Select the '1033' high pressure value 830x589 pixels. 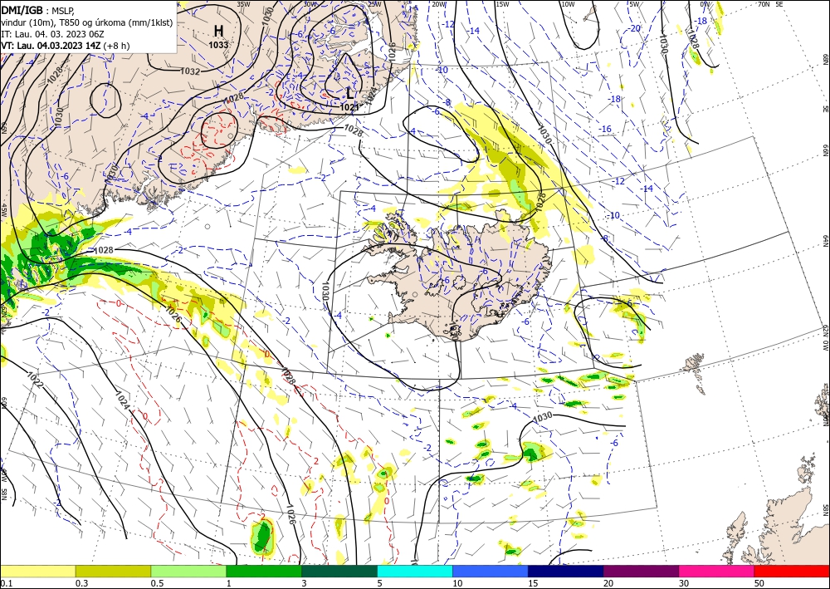pos(218,45)
